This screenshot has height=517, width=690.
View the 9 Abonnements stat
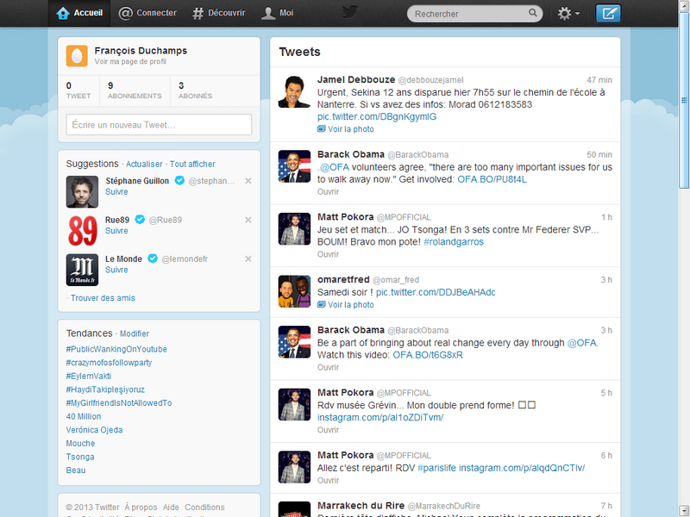tap(135, 90)
